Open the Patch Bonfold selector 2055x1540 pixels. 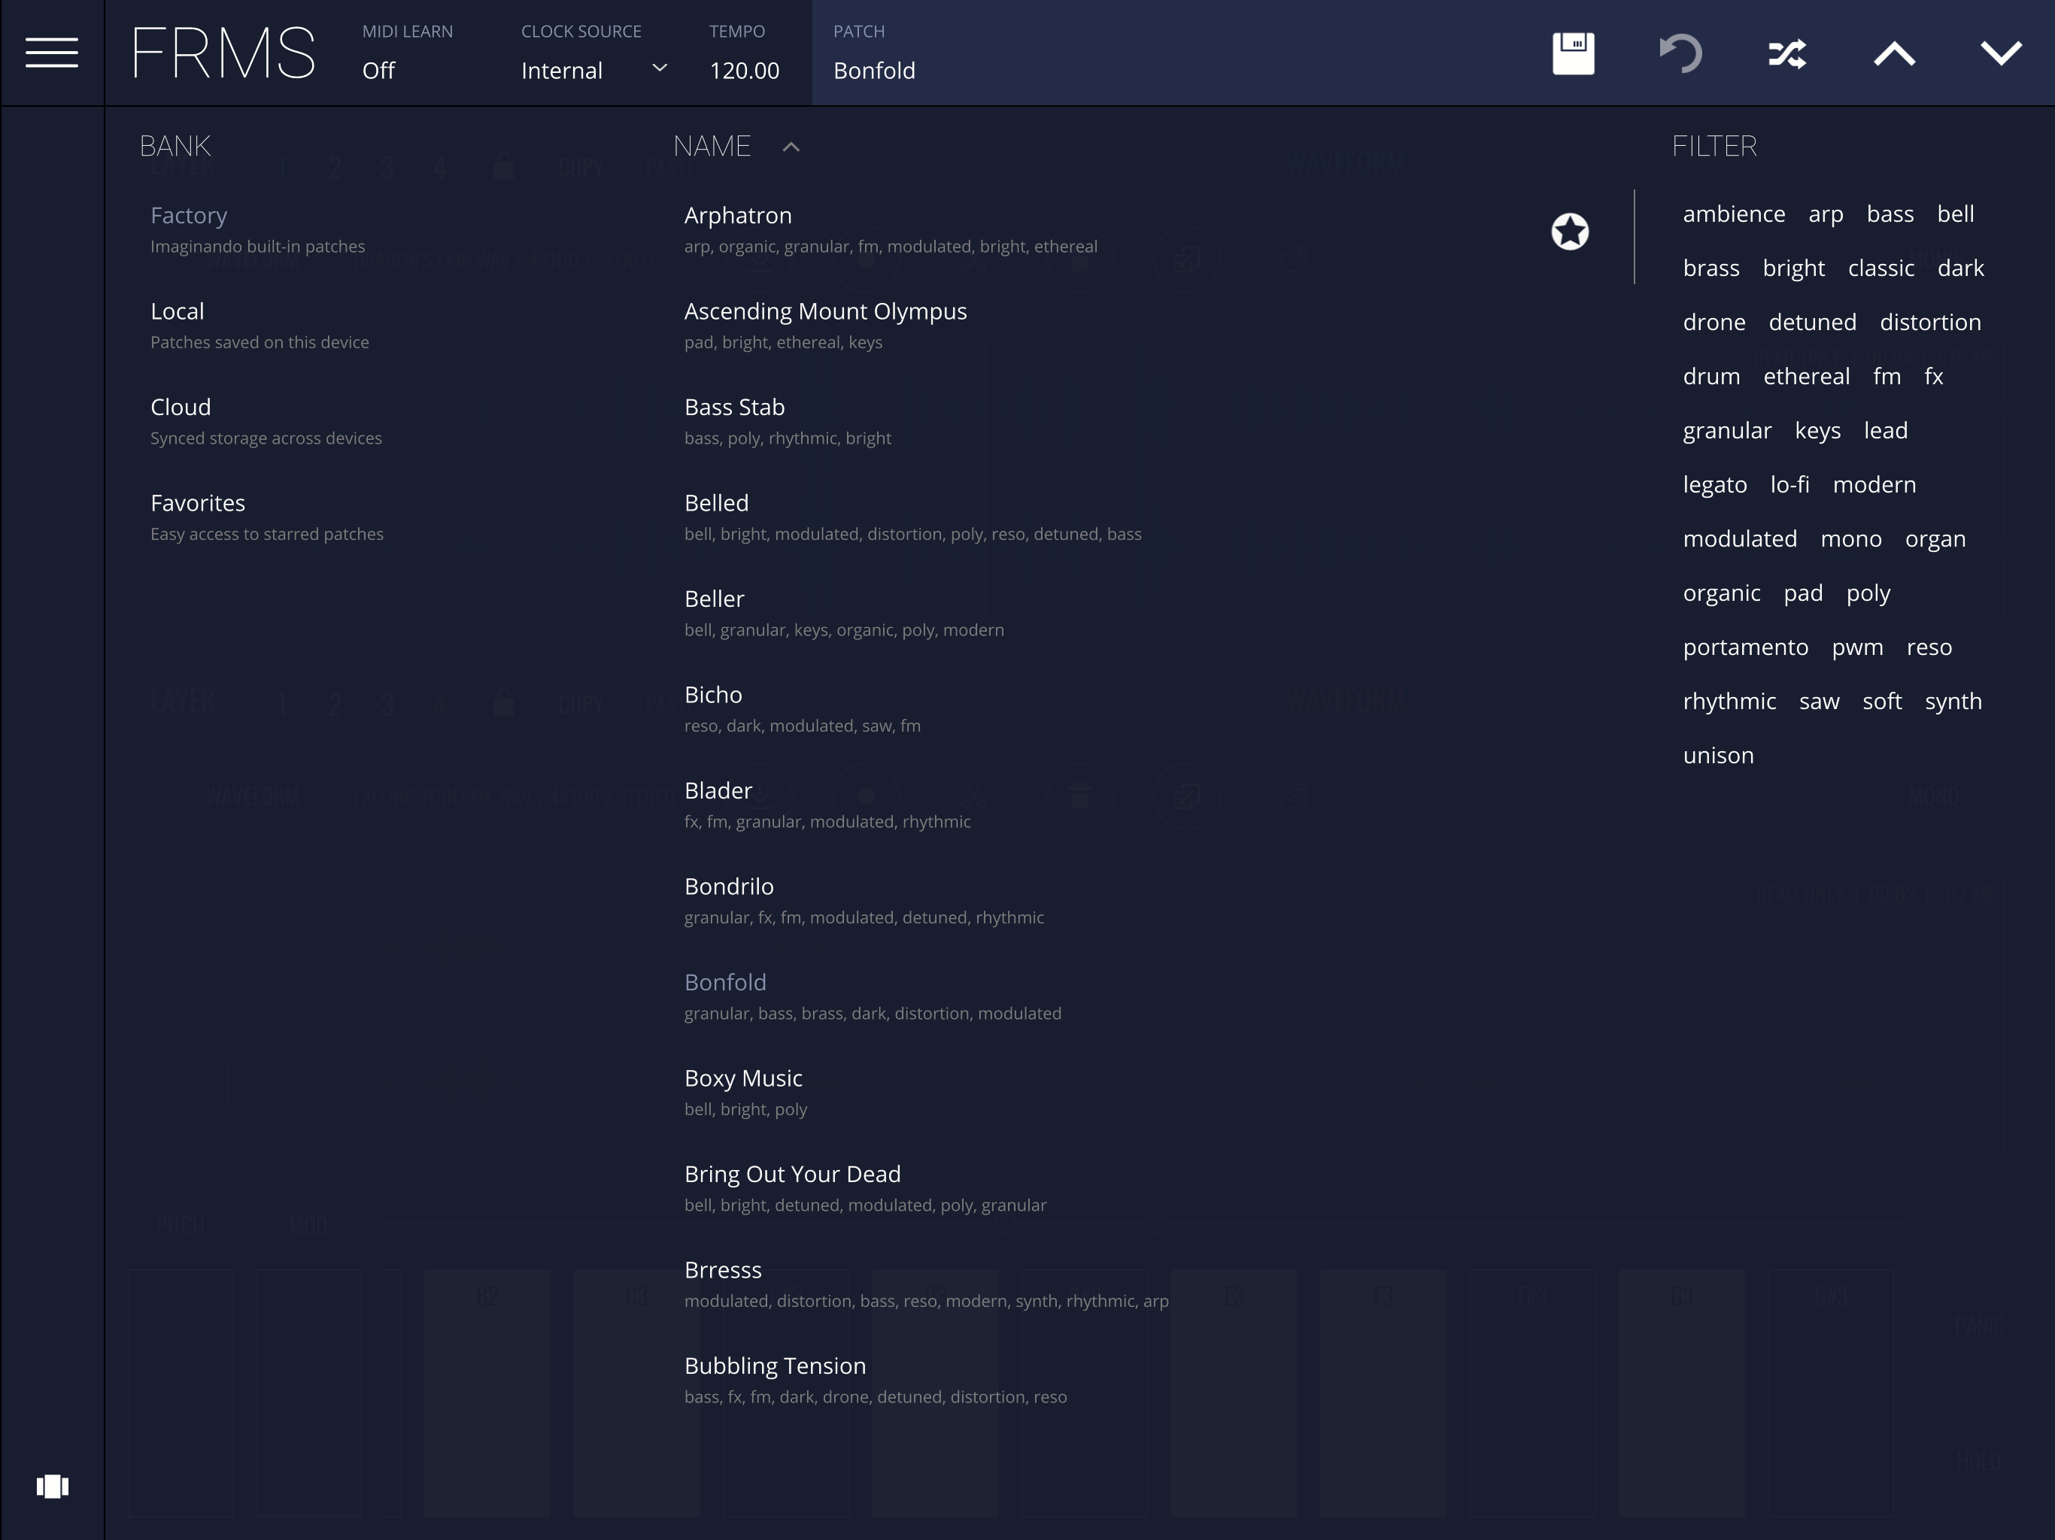point(873,71)
